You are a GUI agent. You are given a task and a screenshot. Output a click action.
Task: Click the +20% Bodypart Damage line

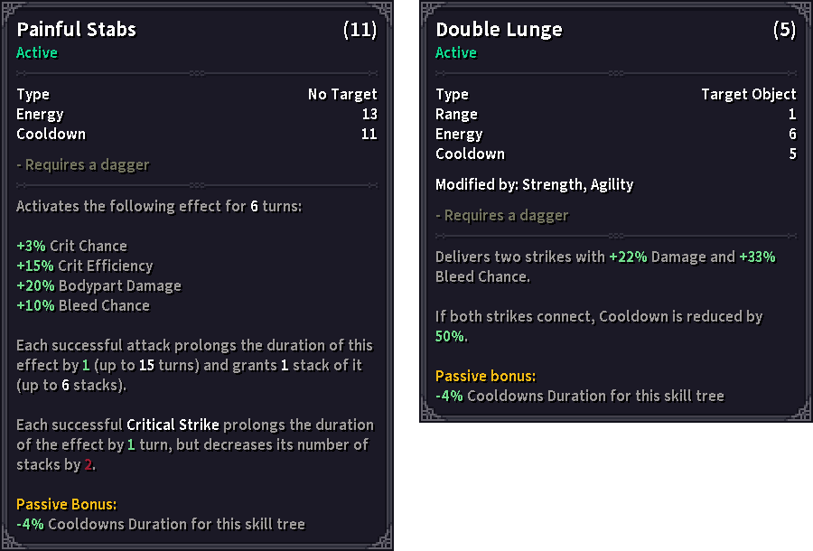[98, 285]
